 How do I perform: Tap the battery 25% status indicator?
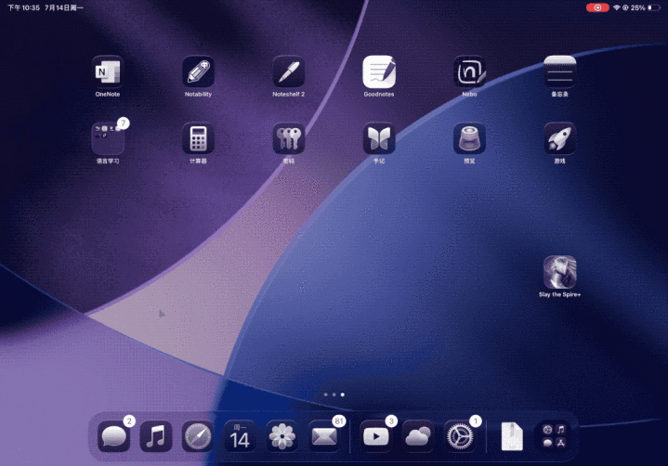coord(643,7)
